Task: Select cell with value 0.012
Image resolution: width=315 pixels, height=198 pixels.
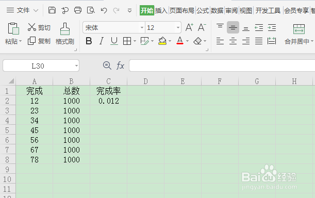Action: 108,101
